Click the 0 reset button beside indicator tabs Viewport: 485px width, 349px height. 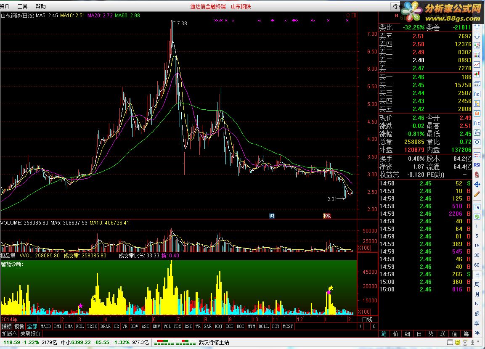pyautogui.click(x=374, y=326)
